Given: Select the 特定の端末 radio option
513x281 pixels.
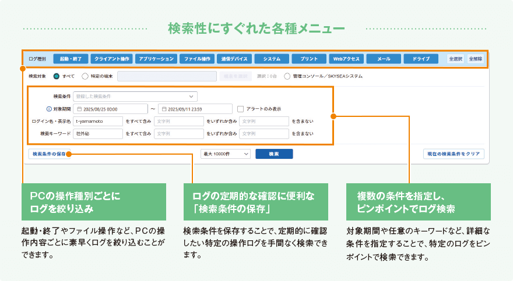Looking at the screenshot, I should click(85, 76).
